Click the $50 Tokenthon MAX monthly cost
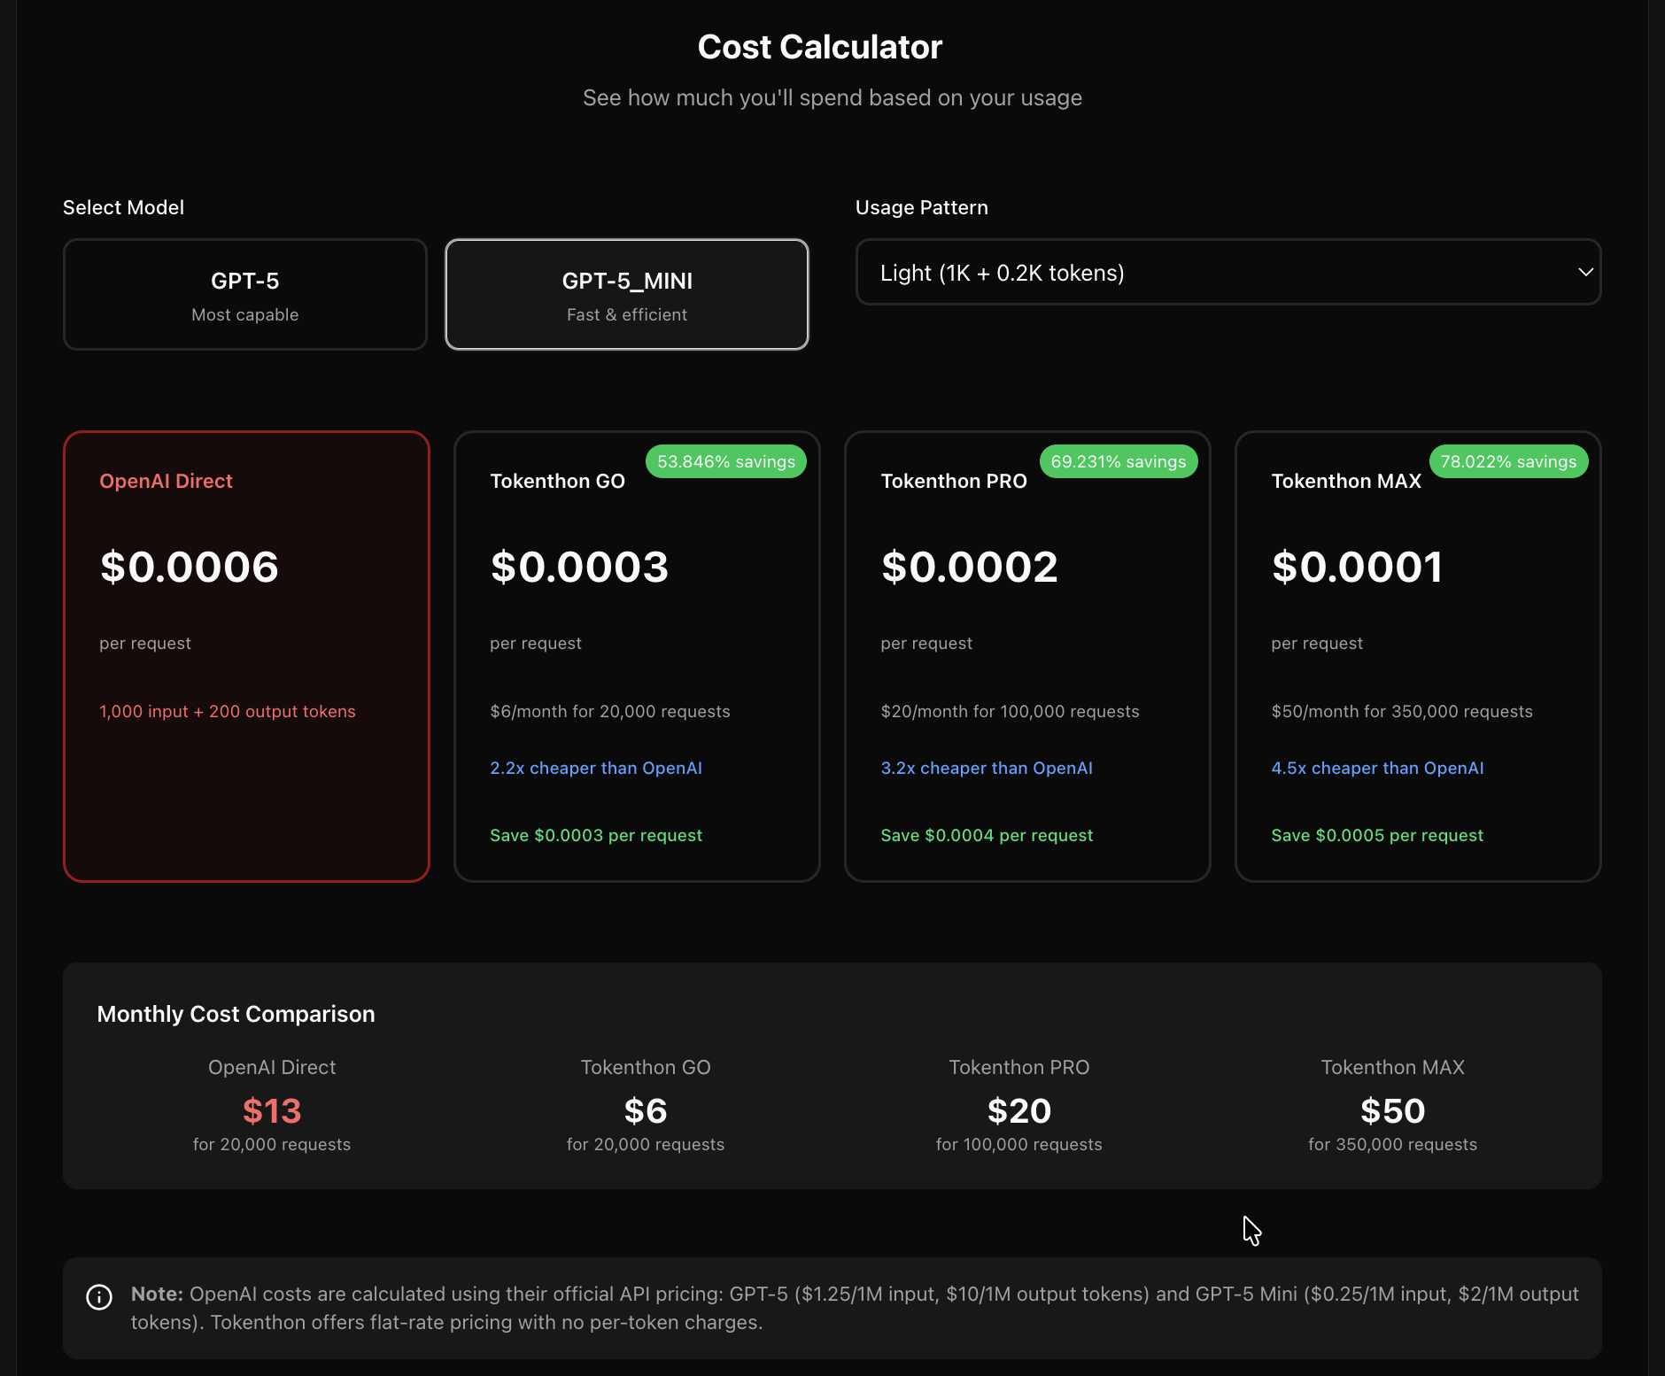 1392,1111
